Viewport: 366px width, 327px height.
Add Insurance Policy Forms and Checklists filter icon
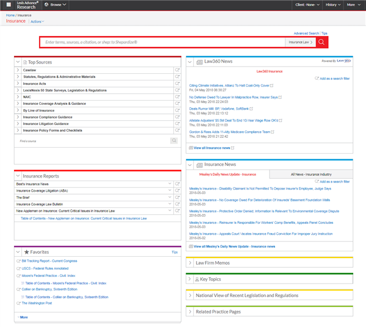[x=178, y=130]
